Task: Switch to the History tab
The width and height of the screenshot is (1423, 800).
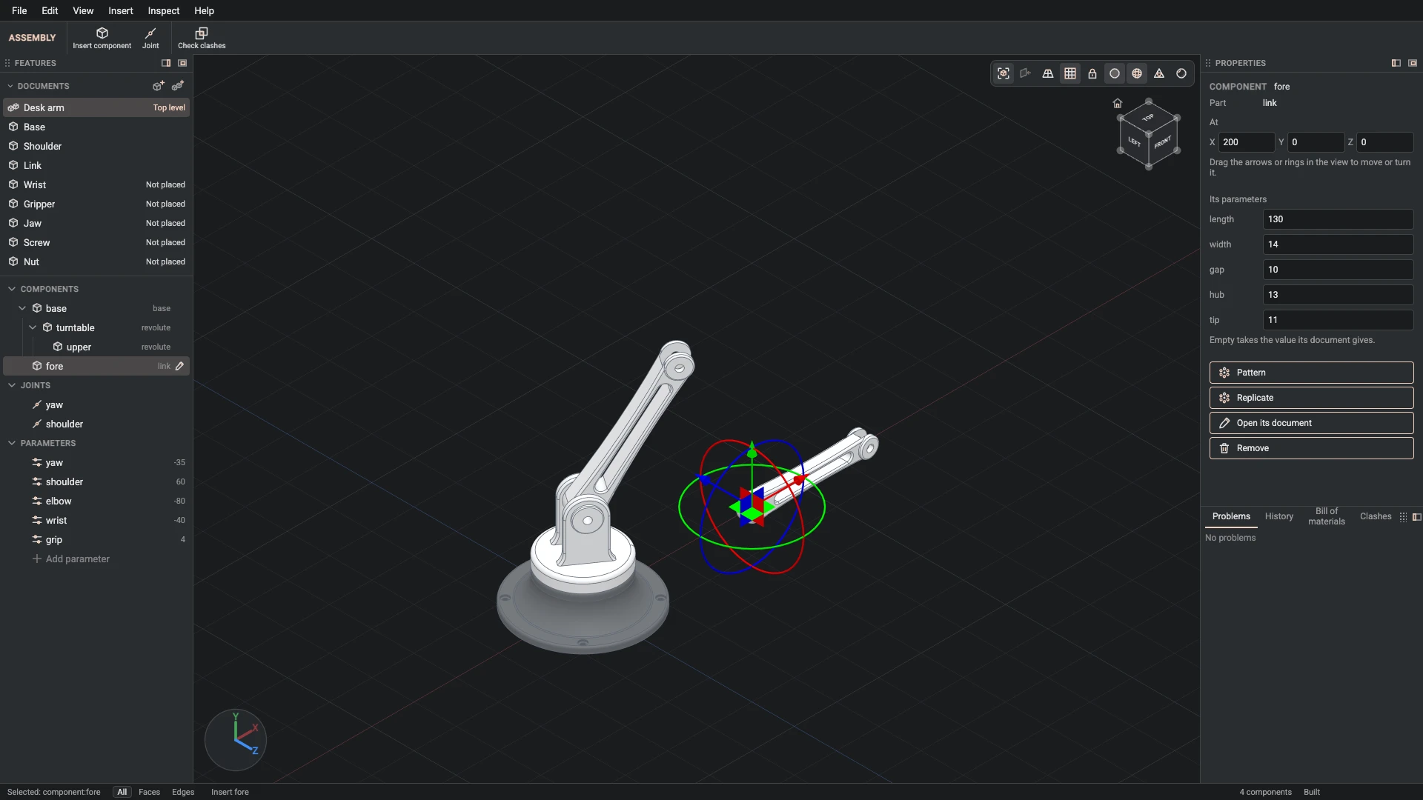Action: pos(1278,516)
